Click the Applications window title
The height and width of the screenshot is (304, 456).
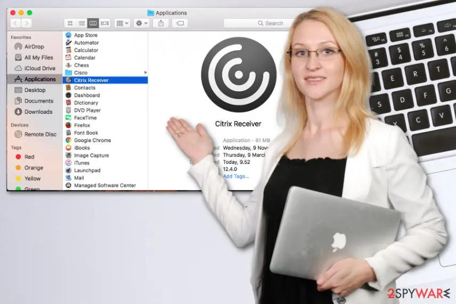point(171,13)
